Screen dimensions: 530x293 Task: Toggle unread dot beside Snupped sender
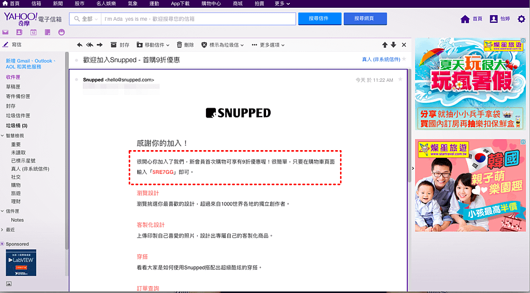click(x=77, y=80)
